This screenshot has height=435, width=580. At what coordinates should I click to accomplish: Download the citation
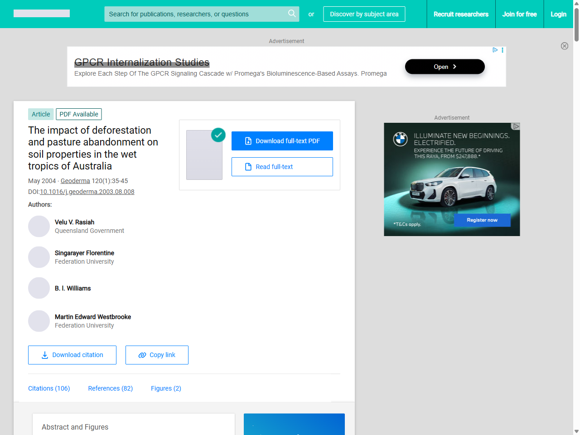tap(72, 355)
